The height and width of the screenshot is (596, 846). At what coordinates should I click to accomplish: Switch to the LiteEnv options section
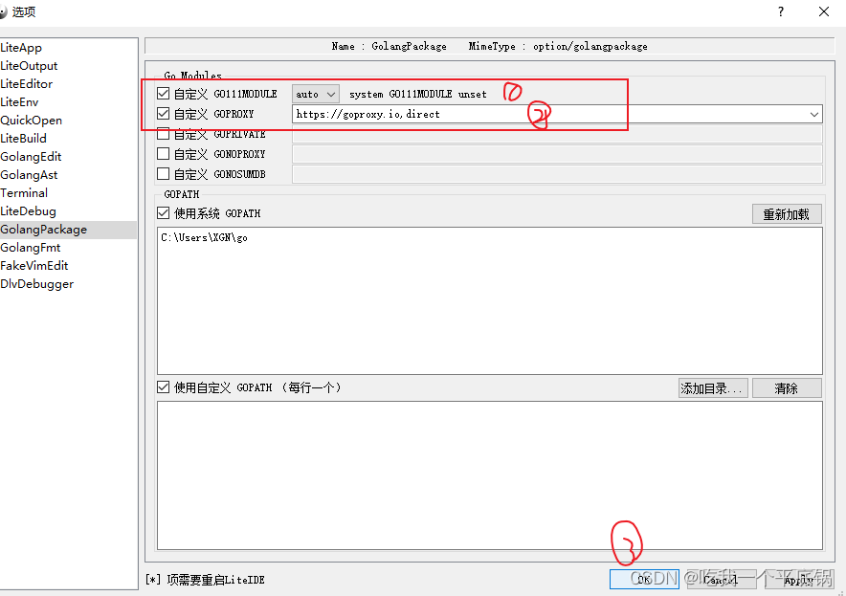click(x=19, y=101)
